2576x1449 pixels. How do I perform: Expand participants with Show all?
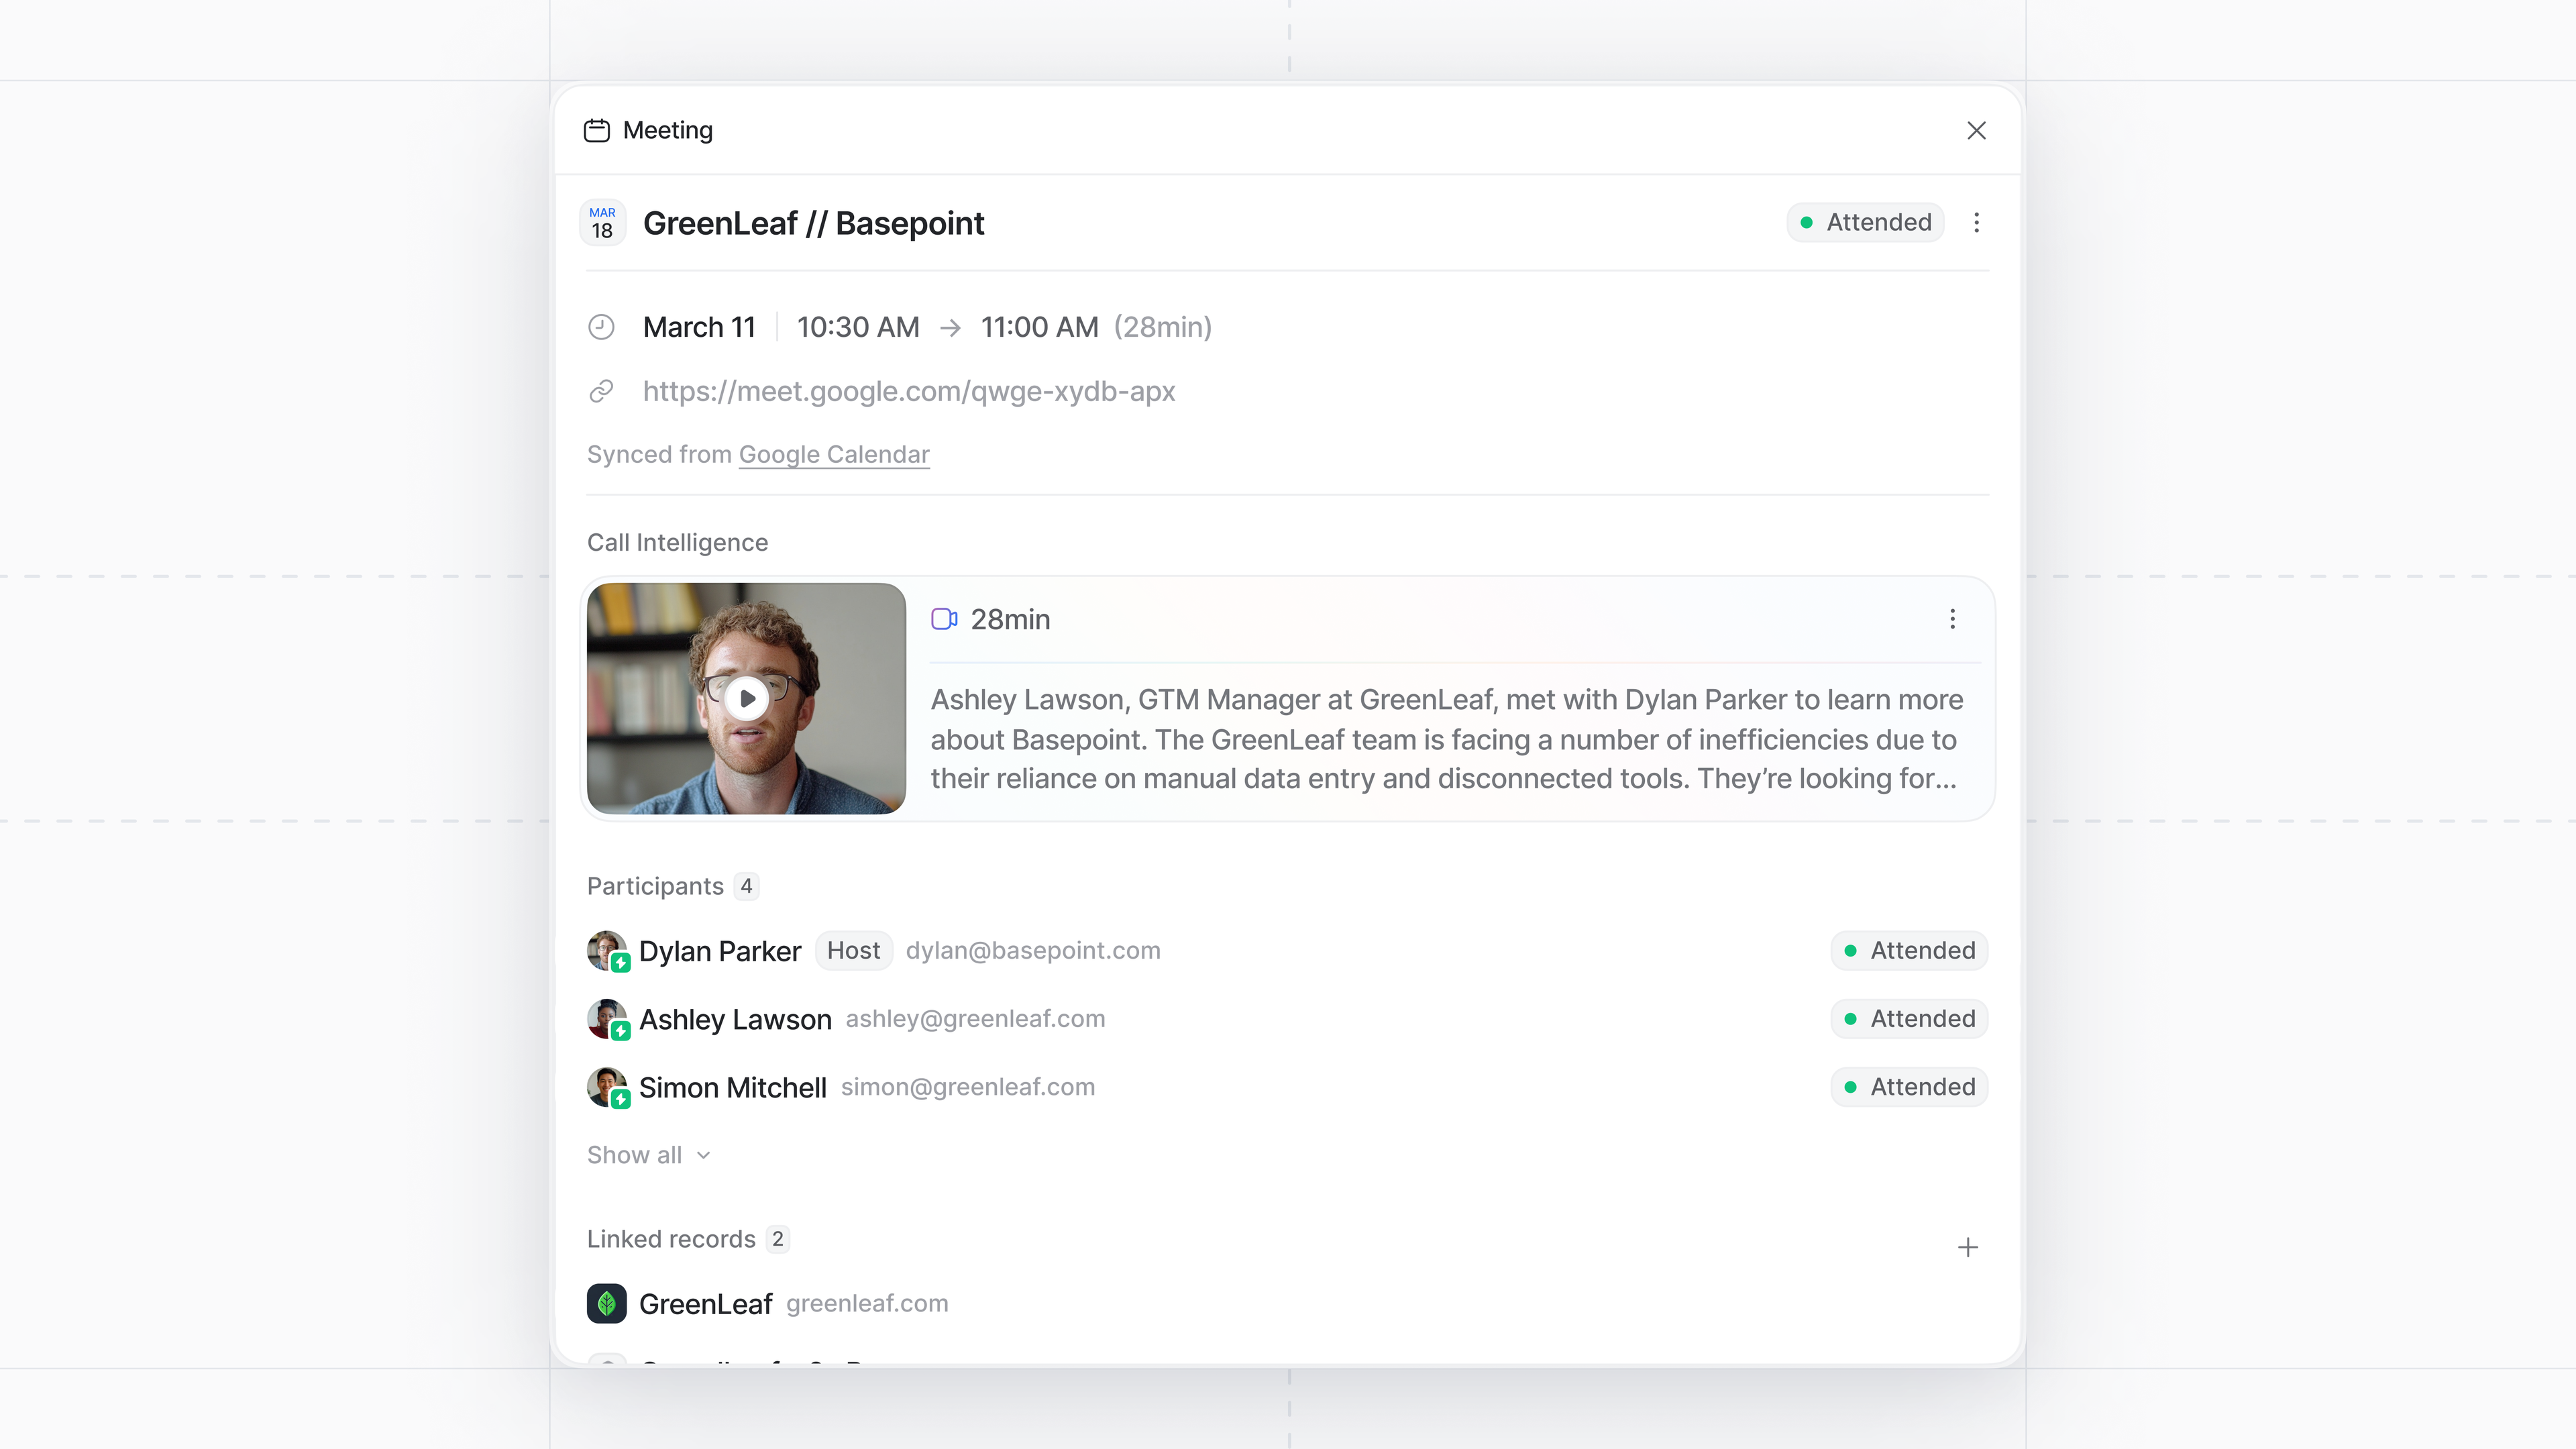[x=648, y=1155]
